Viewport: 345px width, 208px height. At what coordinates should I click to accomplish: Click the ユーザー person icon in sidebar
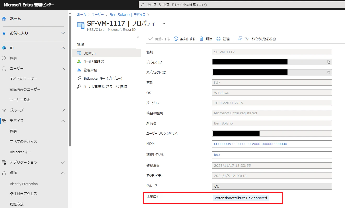click(4, 69)
